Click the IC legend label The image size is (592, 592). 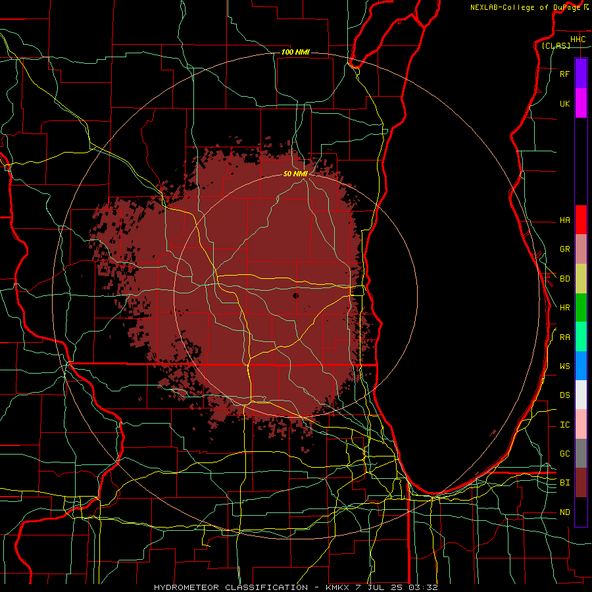pyautogui.click(x=564, y=425)
